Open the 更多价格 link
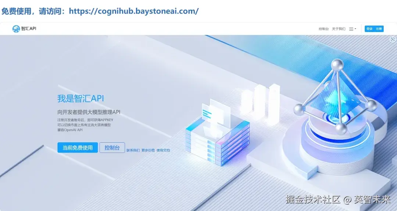 (148, 150)
